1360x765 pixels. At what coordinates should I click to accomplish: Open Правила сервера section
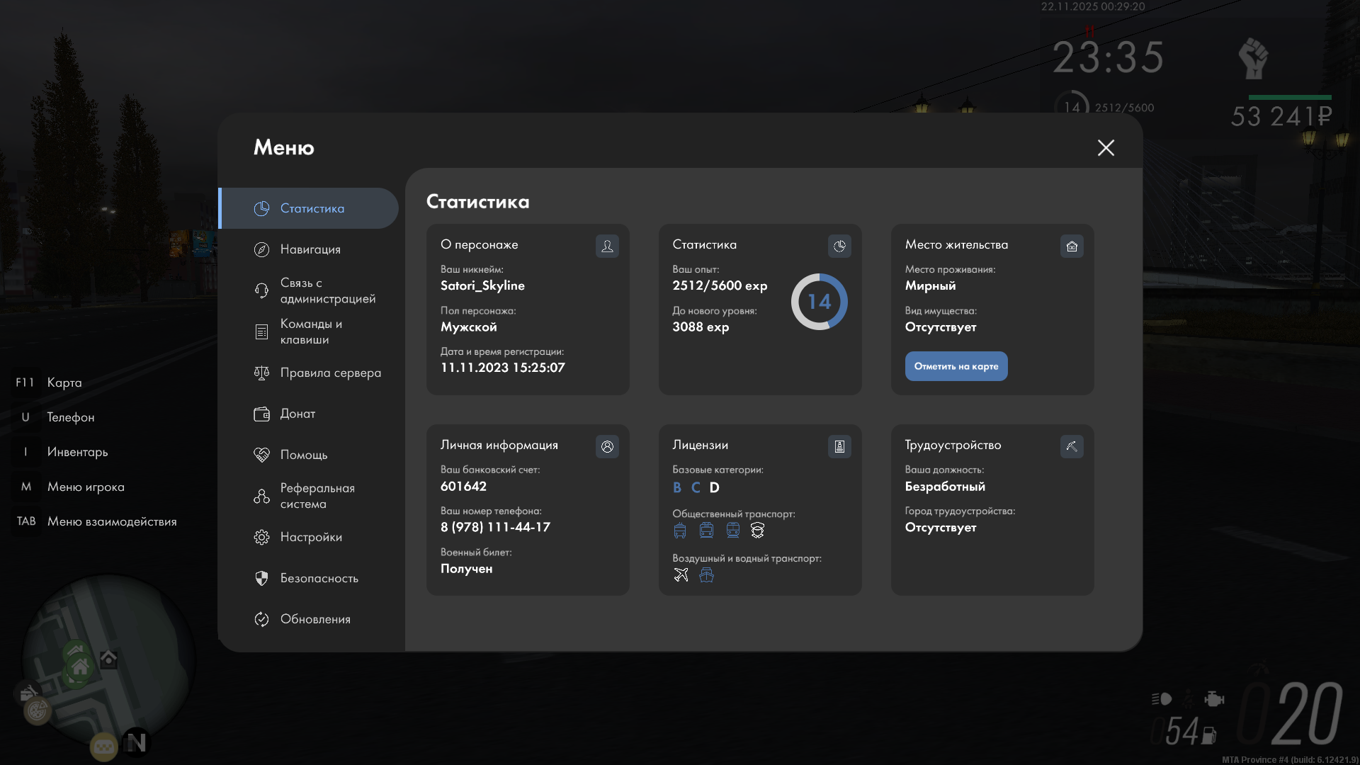[x=330, y=373]
